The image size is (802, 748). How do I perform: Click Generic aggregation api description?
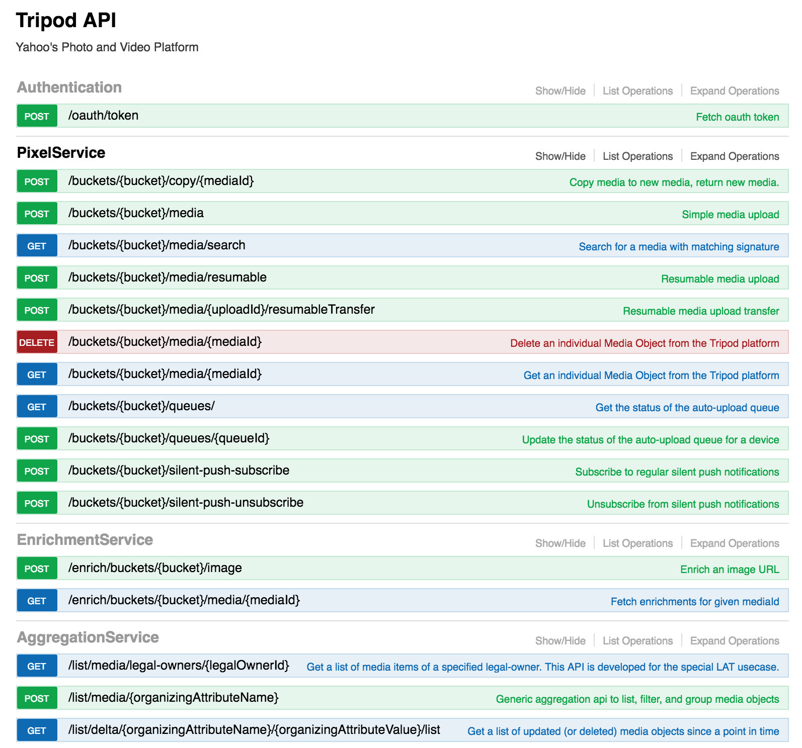(x=637, y=699)
